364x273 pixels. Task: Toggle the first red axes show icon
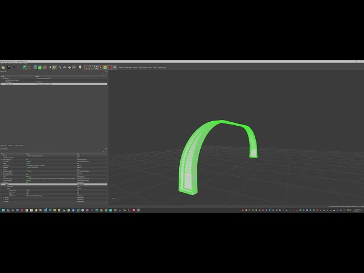point(86,67)
